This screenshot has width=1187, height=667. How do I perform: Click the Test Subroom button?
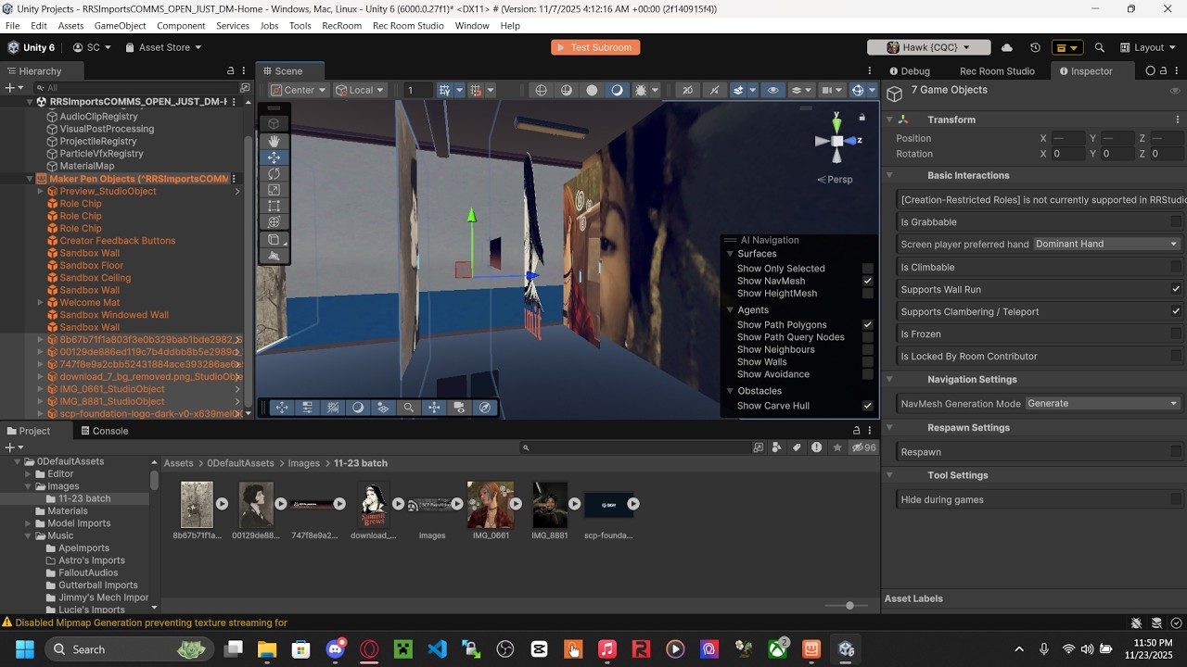coord(596,47)
